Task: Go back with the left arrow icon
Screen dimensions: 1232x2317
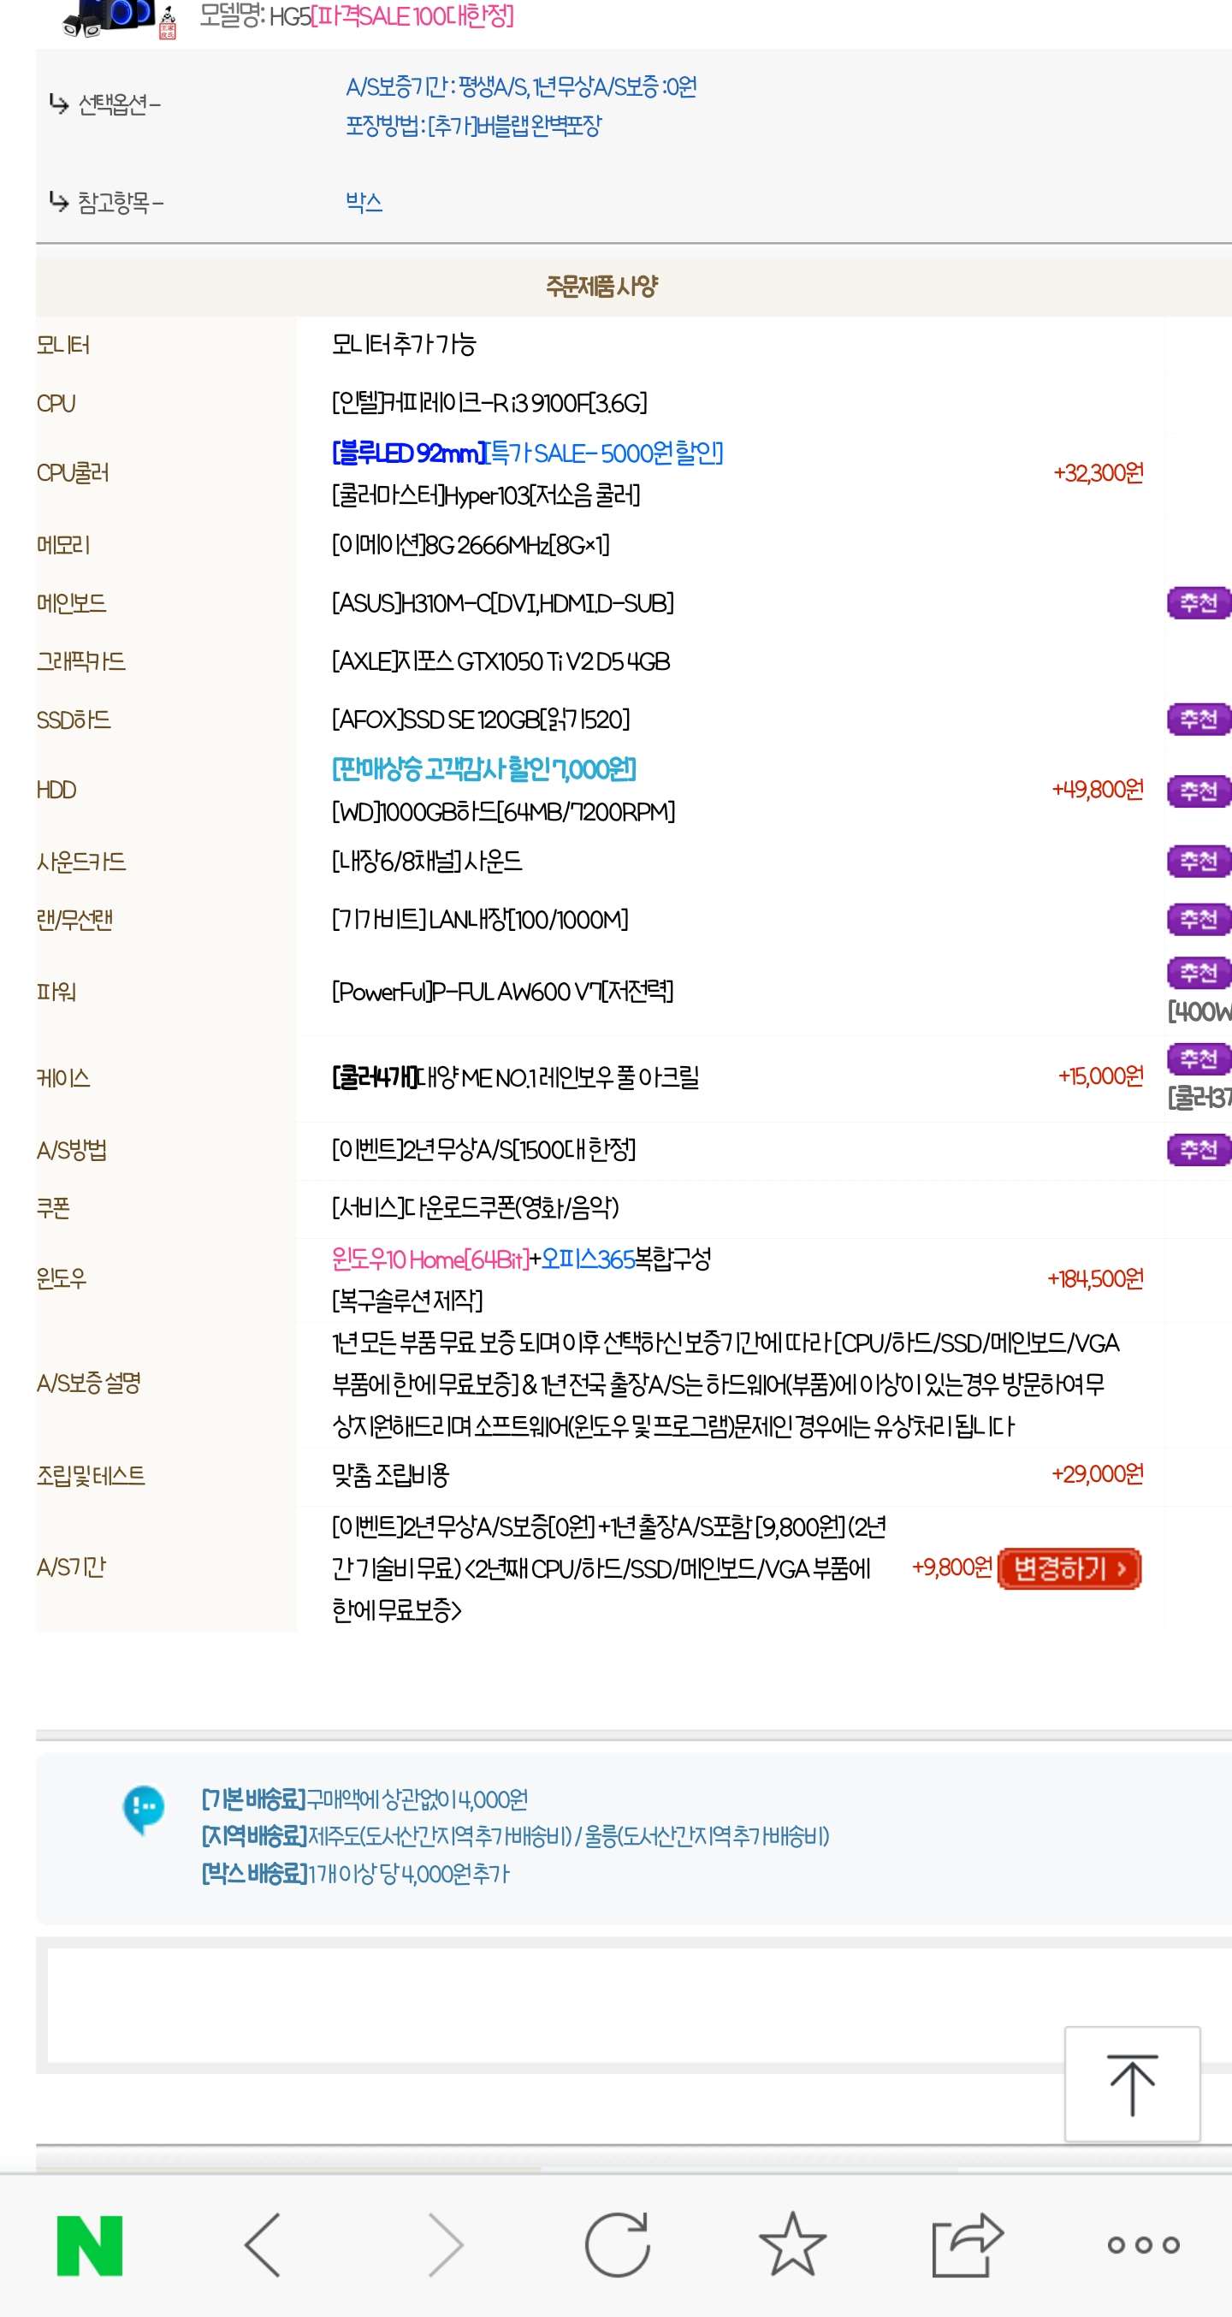Action: 263,2245
